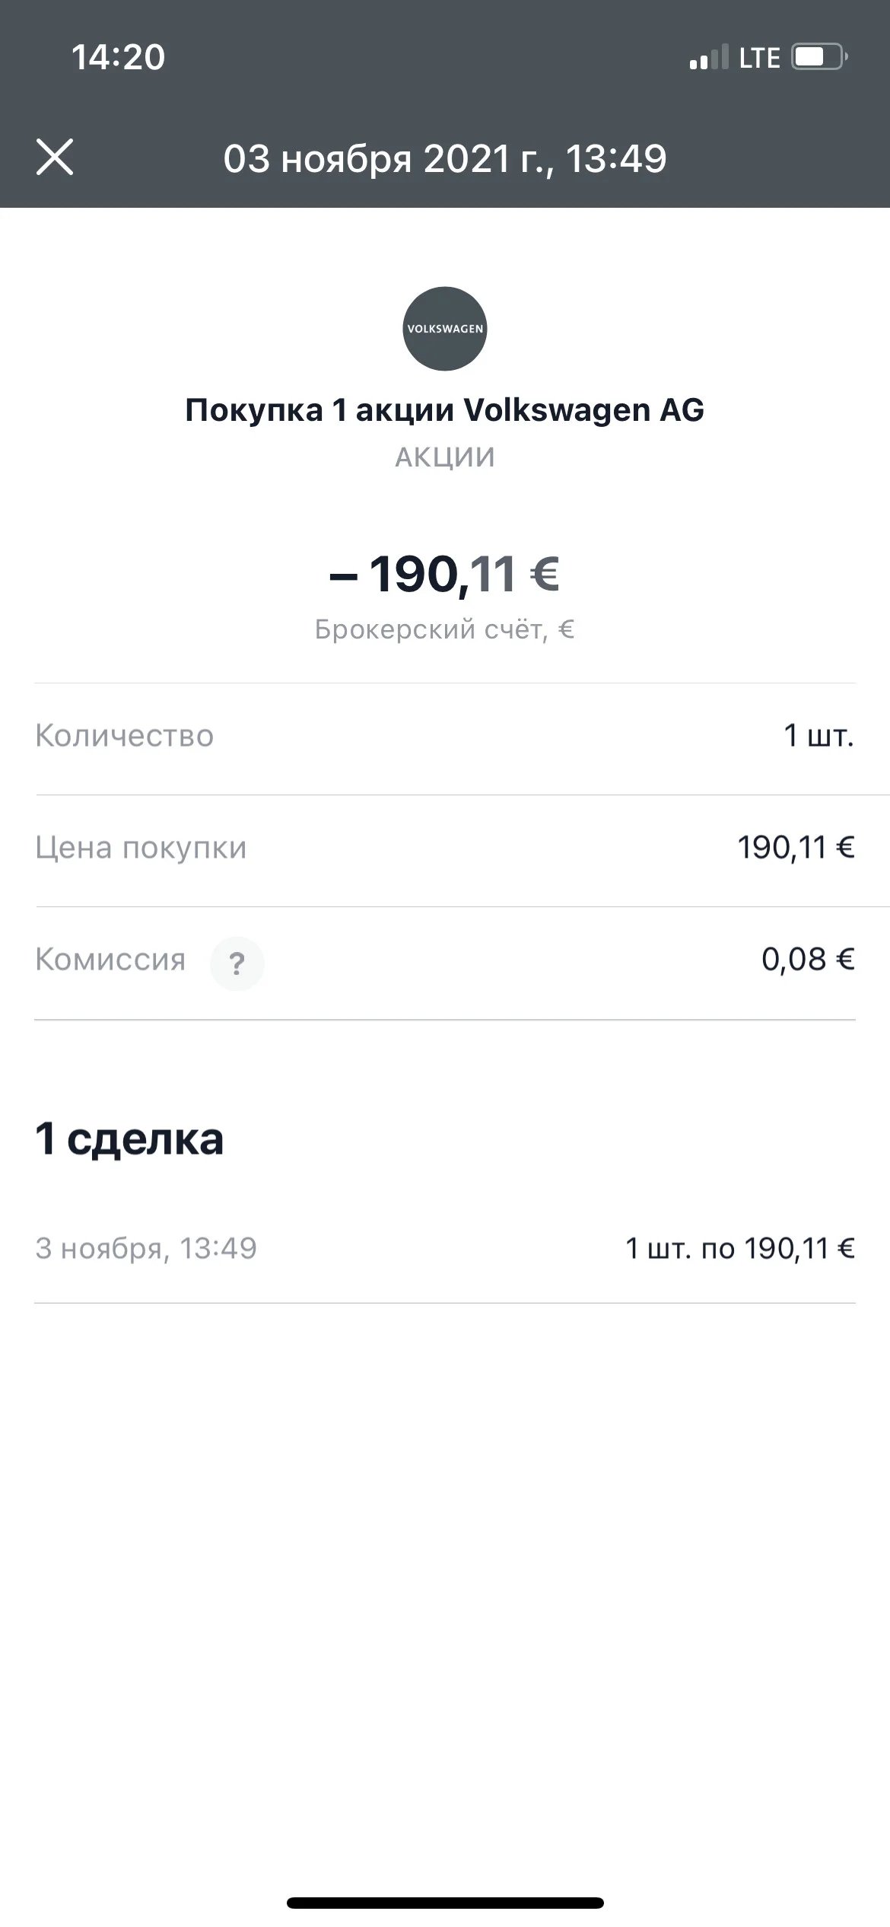Open the 3 ноября 13:49 deal entry

[445, 1248]
